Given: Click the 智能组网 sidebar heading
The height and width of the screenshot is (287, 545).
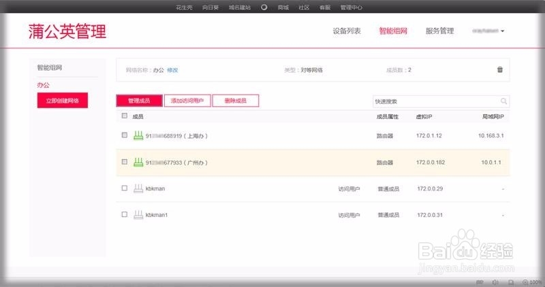Looking at the screenshot, I should point(49,68).
